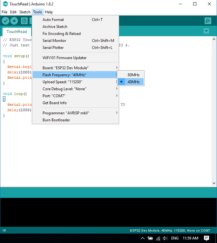The width and height of the screenshot is (217, 243).
Task: Expand the Core Debug Level "None" submenu
Action: 76,89
